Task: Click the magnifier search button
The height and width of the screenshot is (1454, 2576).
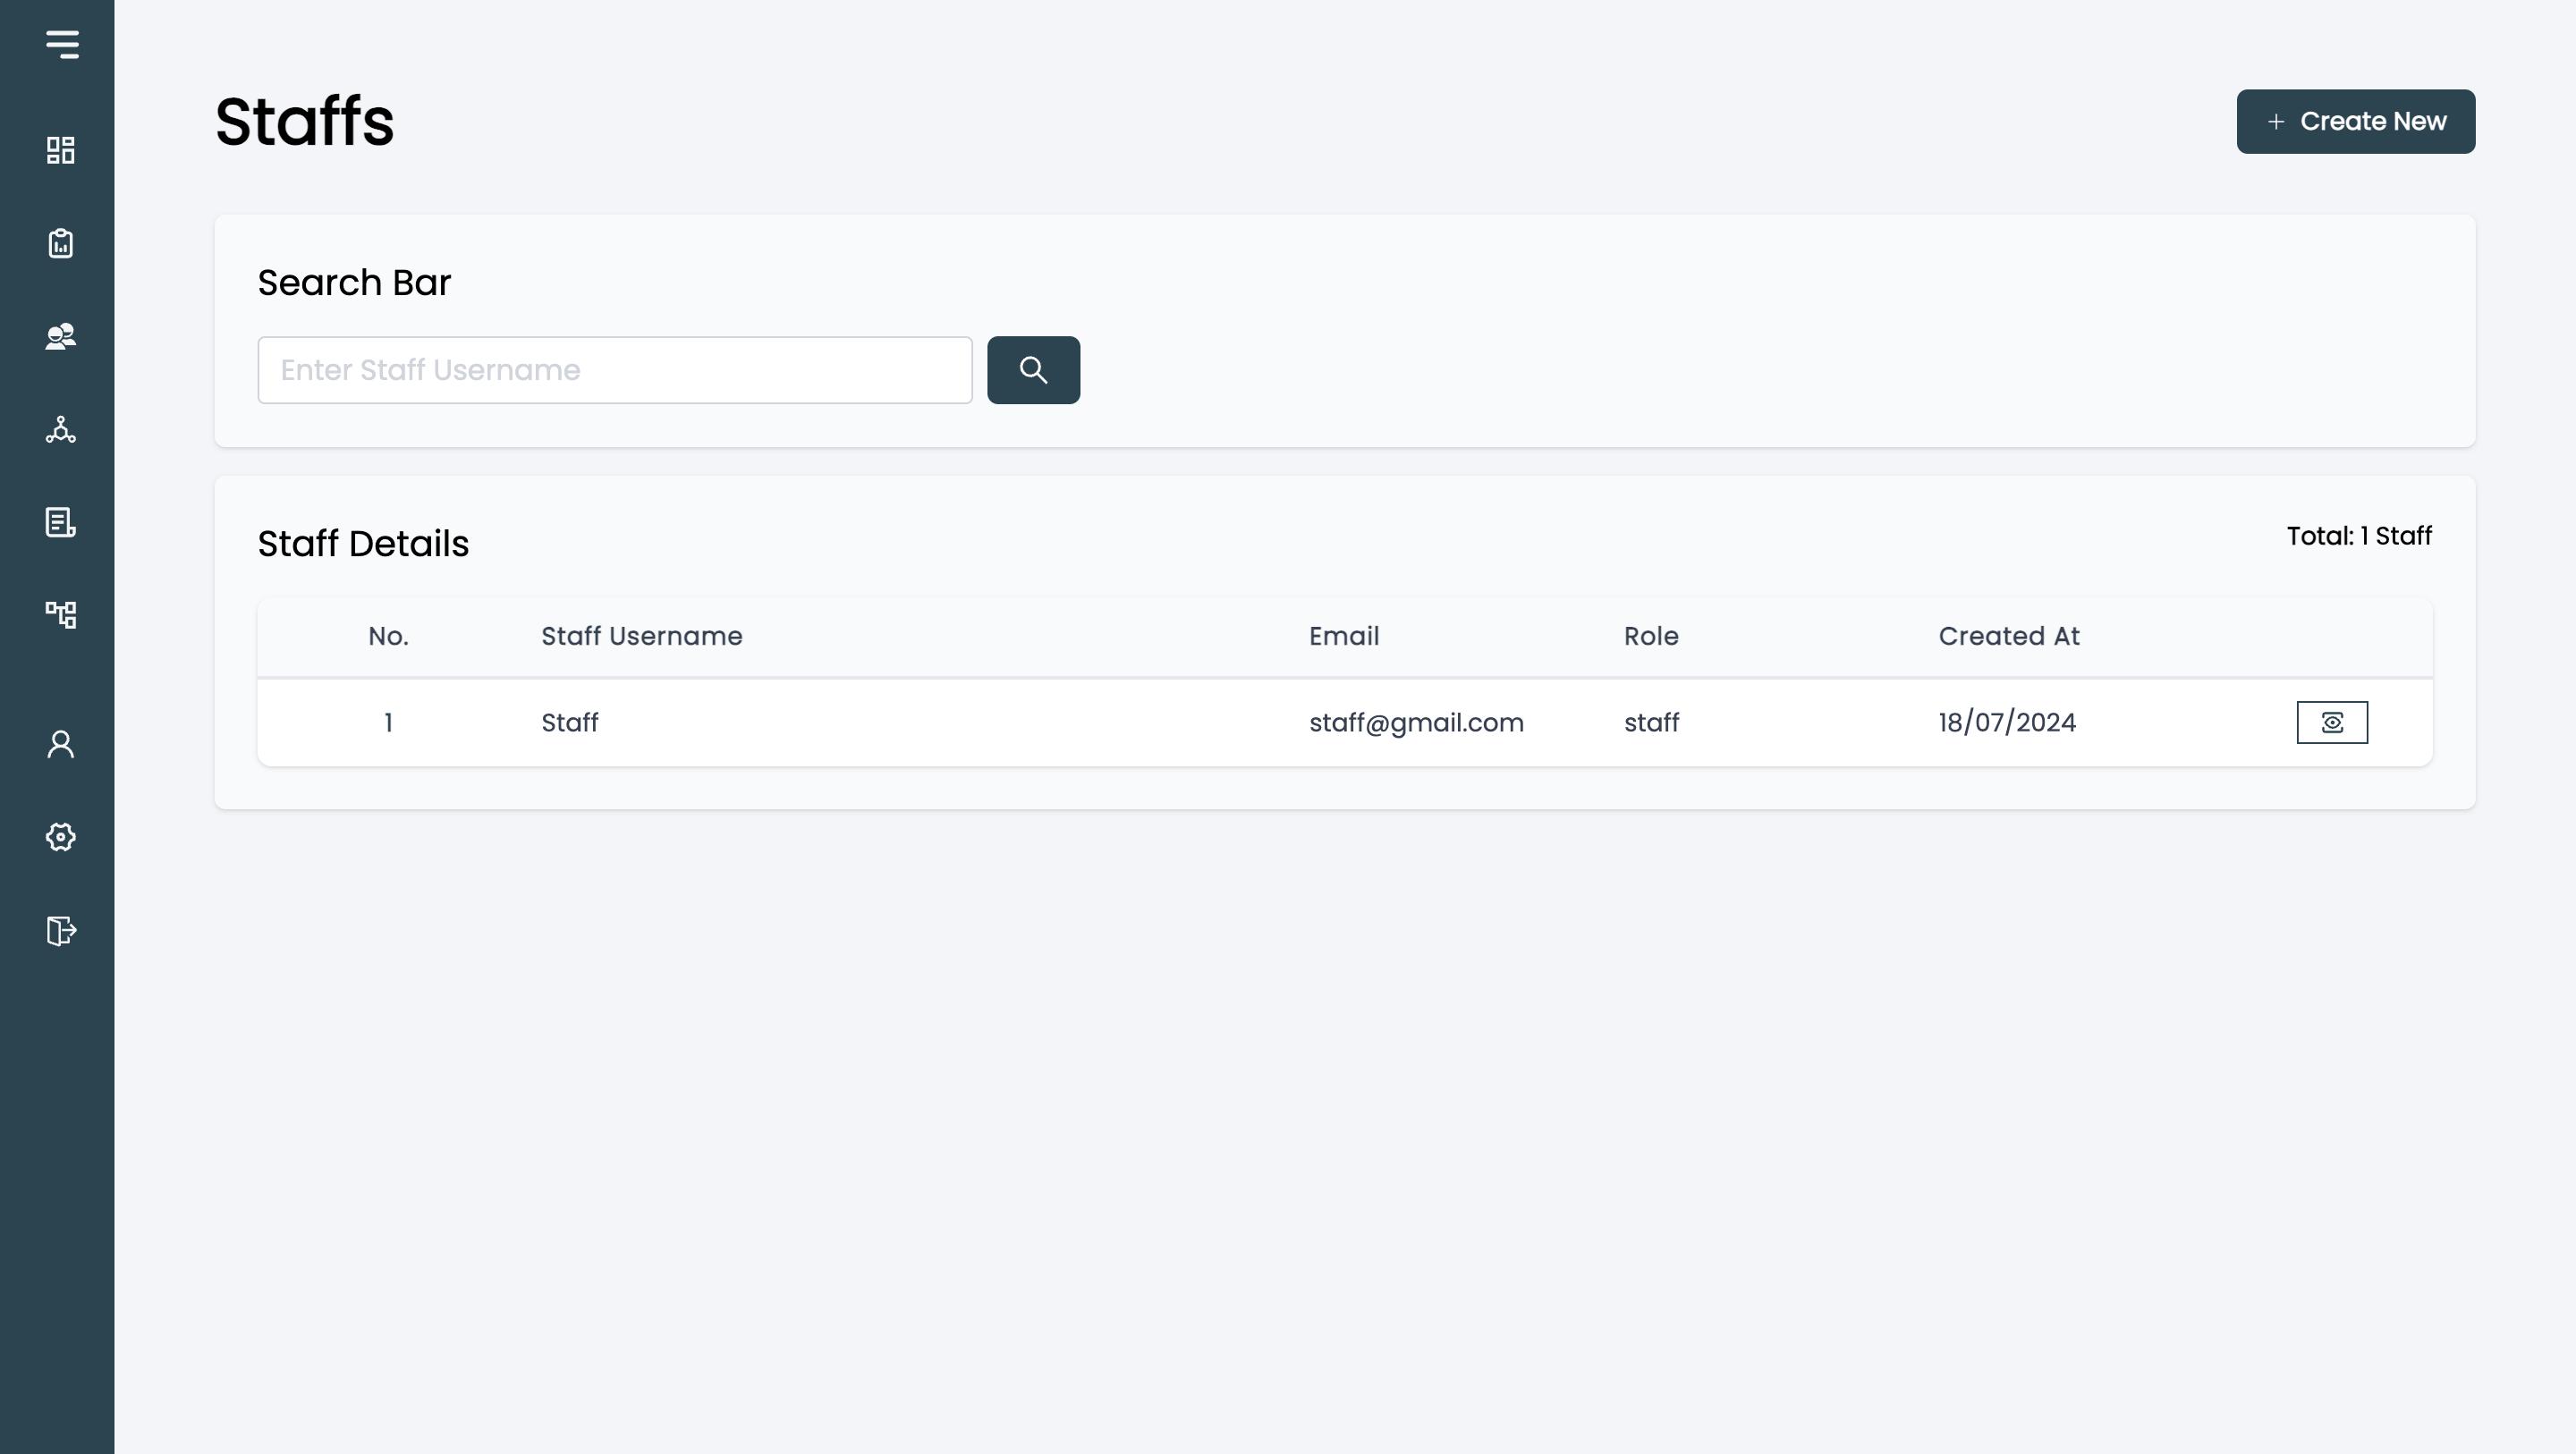Action: [x=1033, y=370]
